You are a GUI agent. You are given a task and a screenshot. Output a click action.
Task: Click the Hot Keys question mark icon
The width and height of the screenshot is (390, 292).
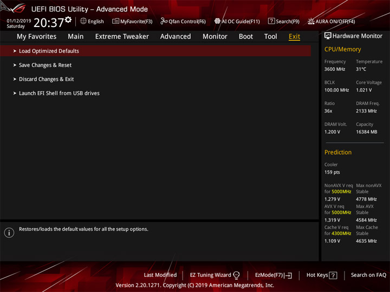pyautogui.click(x=333, y=275)
